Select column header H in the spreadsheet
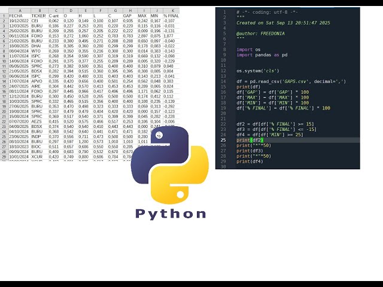Screen dimensions: 383x287 (130, 11)
